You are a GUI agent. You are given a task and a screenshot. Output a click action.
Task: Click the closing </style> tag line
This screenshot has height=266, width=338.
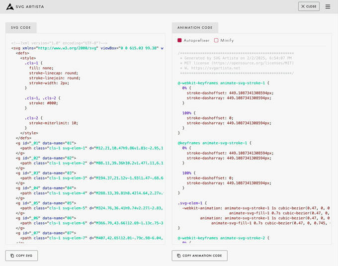tap(29, 133)
